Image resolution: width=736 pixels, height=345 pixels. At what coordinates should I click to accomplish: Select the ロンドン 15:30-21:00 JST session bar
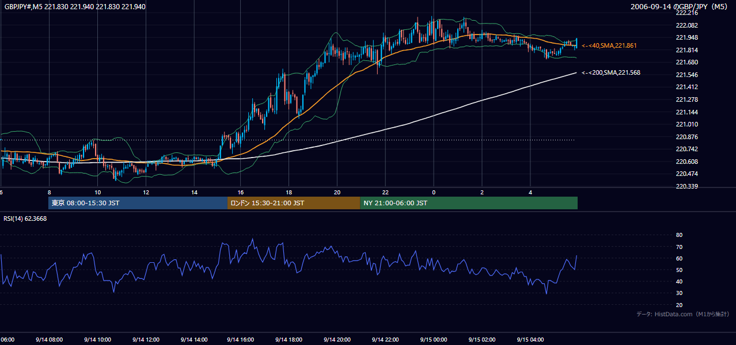click(x=294, y=203)
